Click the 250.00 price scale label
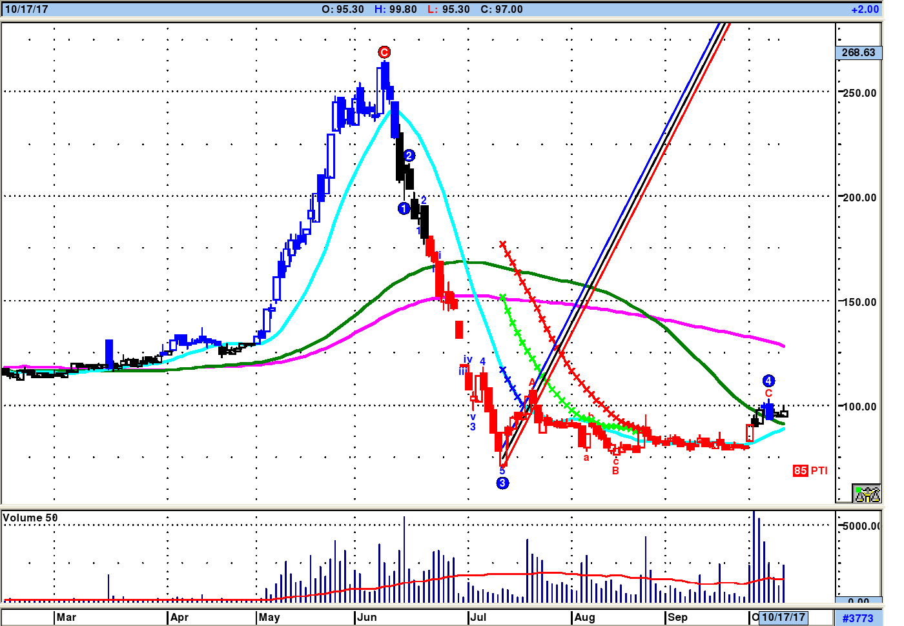904x626 pixels. [x=859, y=92]
